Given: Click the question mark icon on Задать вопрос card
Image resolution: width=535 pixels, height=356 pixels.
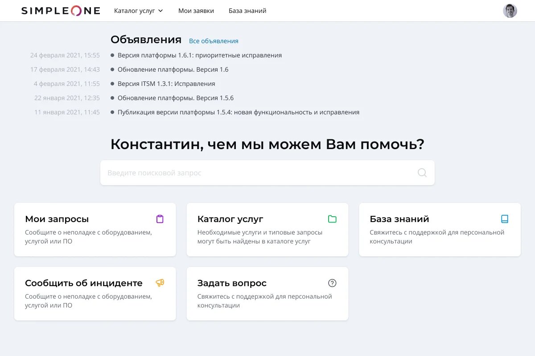Looking at the screenshot, I should tap(332, 283).
